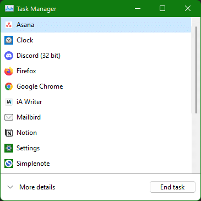Select the Asana task name
Image resolution: width=201 pixels, height=201 pixels.
[25, 25]
